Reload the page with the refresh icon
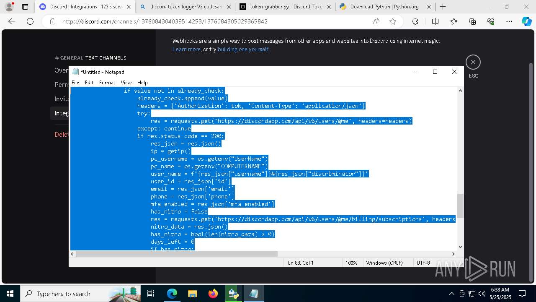 [x=30, y=21]
